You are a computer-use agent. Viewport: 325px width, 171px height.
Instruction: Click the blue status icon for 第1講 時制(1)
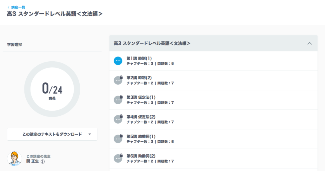click(x=118, y=61)
